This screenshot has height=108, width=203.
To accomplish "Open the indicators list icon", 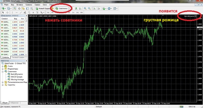I will pos(104,8).
